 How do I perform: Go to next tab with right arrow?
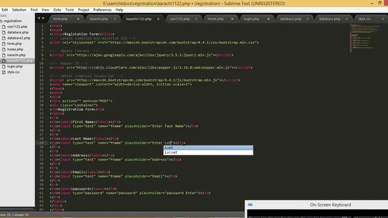(x=44, y=18)
